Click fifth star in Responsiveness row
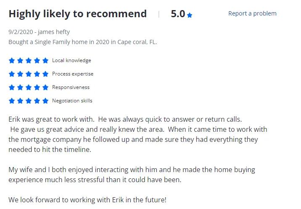 click(45, 87)
